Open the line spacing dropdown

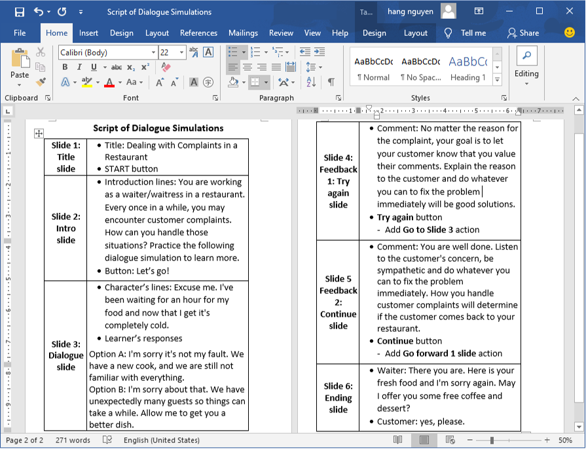(x=320, y=67)
